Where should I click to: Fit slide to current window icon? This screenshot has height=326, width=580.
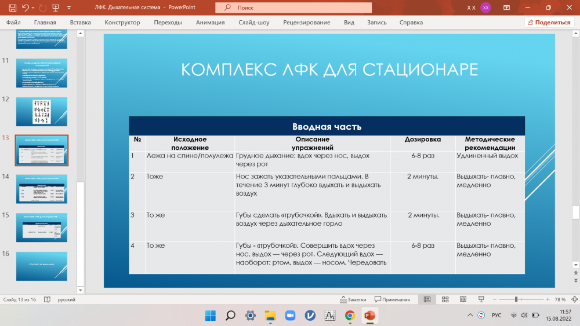click(x=572, y=299)
